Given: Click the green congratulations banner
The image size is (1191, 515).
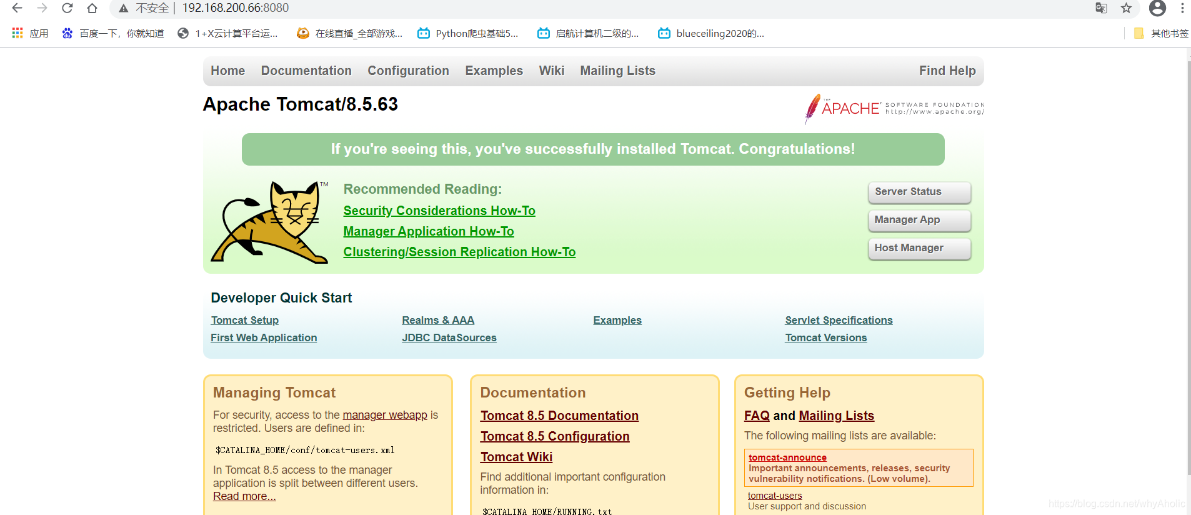Looking at the screenshot, I should [593, 149].
